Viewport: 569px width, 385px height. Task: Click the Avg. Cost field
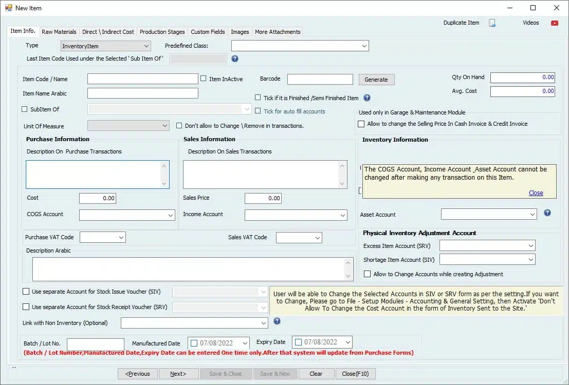point(523,91)
